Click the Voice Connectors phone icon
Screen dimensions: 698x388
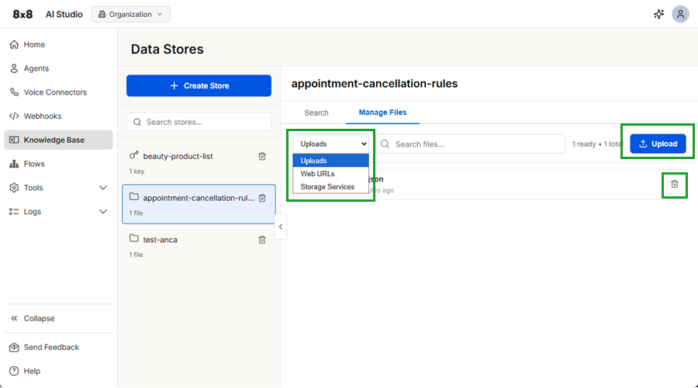14,92
